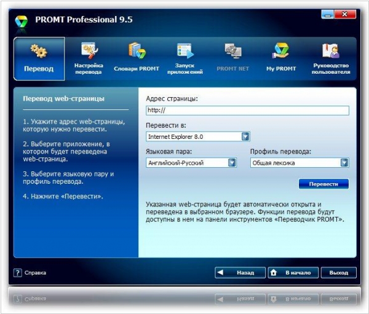Click the Адрес страницы http:// input field

(x=247, y=111)
